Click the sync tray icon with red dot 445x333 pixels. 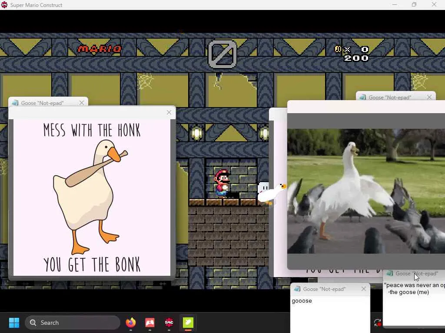(378, 323)
